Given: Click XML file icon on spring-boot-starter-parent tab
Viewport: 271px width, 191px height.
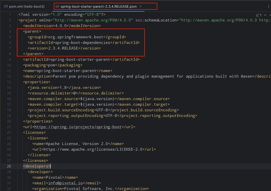Looking at the screenshot, I should point(57,6).
